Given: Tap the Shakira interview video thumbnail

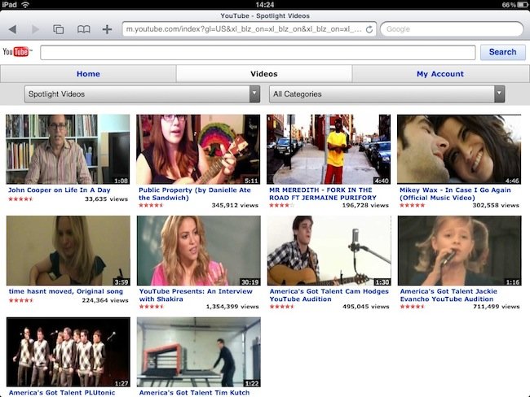Looking at the screenshot, I should [x=198, y=251].
